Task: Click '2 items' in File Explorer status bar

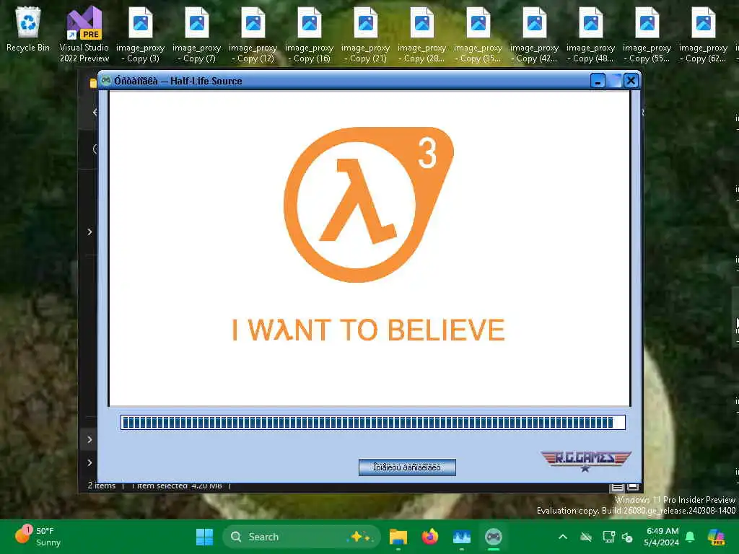Action: point(101,485)
